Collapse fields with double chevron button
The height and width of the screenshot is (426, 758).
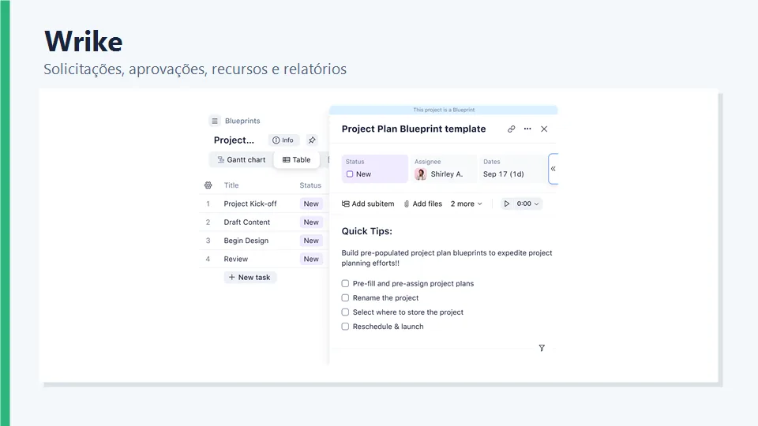tap(553, 169)
